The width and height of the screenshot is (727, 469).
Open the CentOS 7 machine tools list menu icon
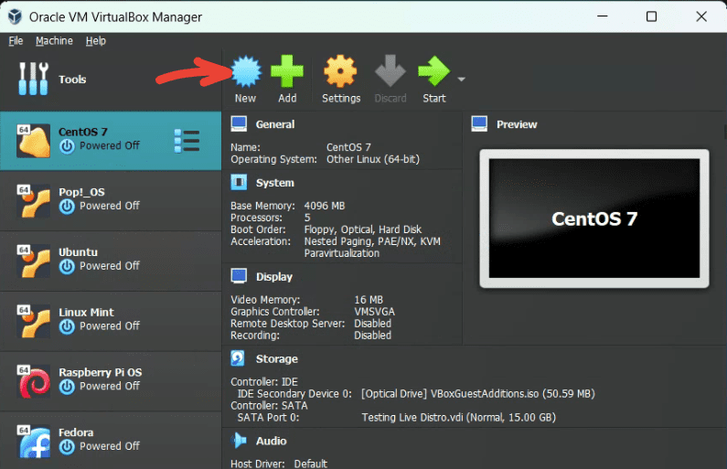point(187,141)
